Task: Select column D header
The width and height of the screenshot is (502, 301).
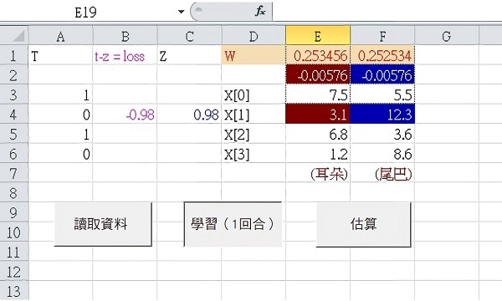Action: point(254,35)
